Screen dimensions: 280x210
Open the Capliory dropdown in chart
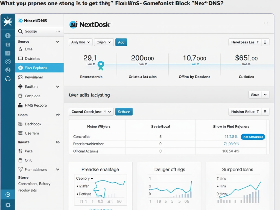coord(85,178)
